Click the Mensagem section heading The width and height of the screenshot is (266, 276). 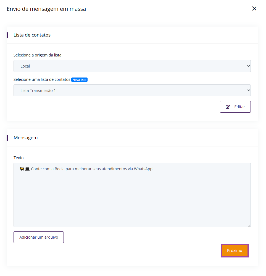click(x=26, y=138)
